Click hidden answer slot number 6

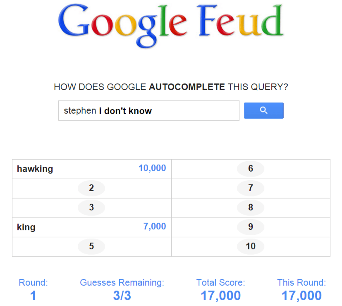click(251, 169)
